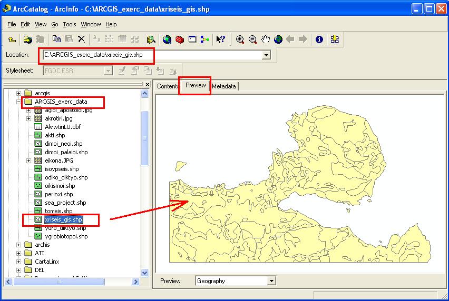Open the Window menu
449x301 pixels.
coord(91,24)
